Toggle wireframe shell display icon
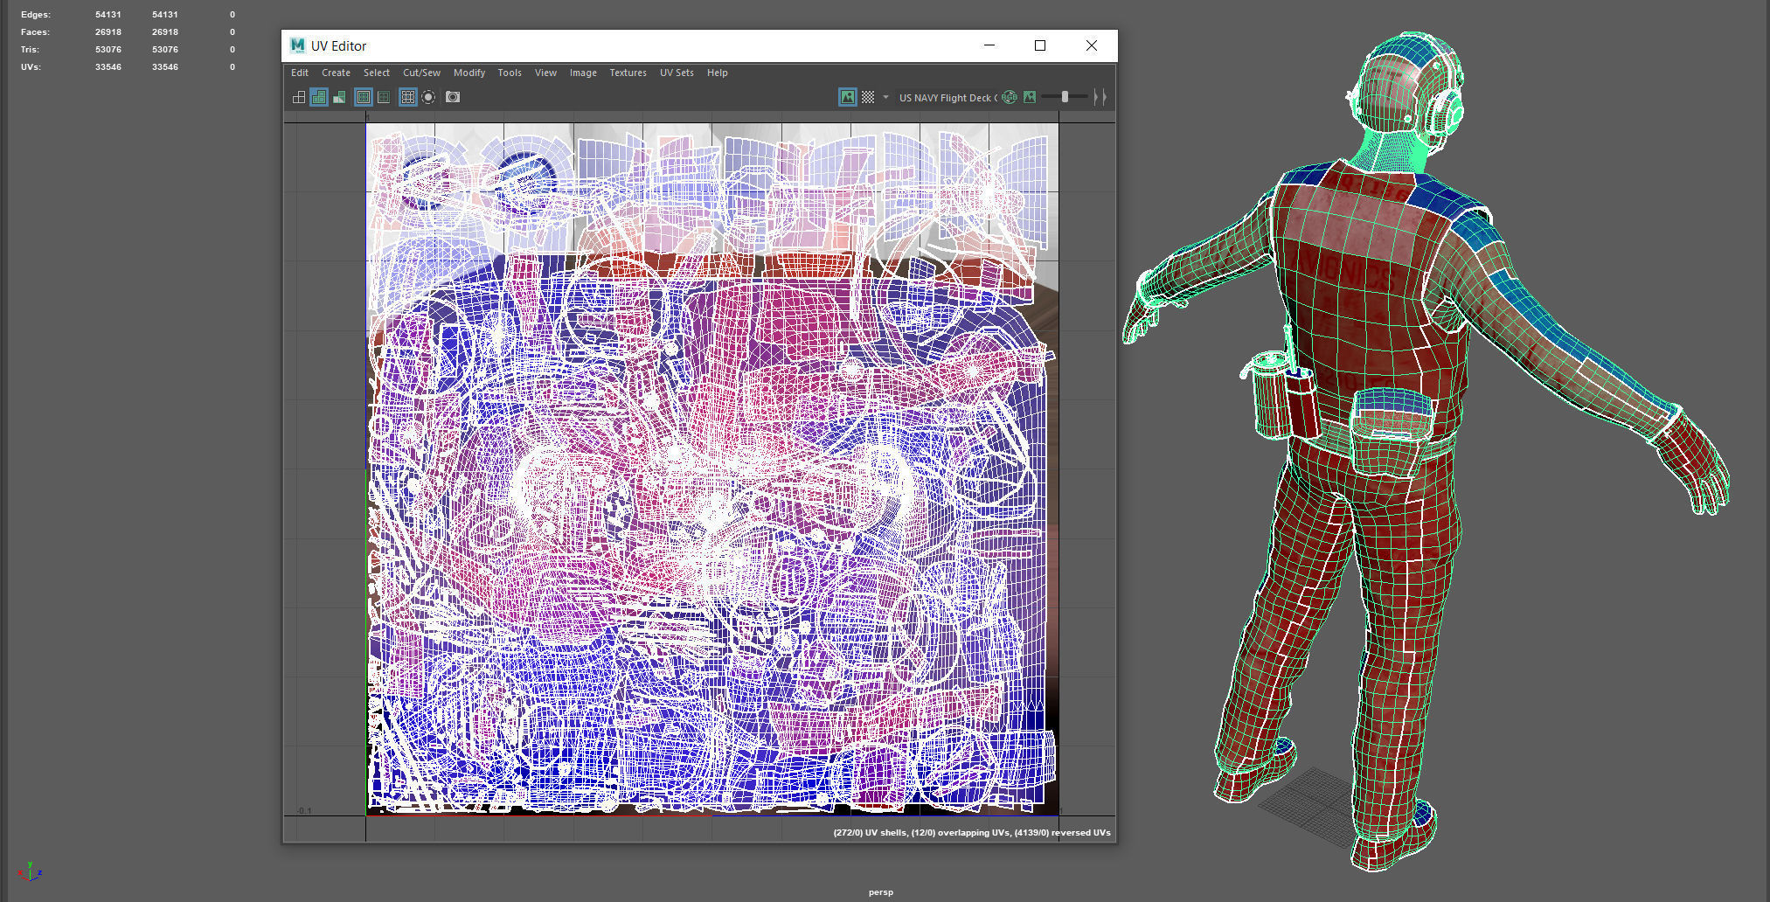 click(x=299, y=97)
